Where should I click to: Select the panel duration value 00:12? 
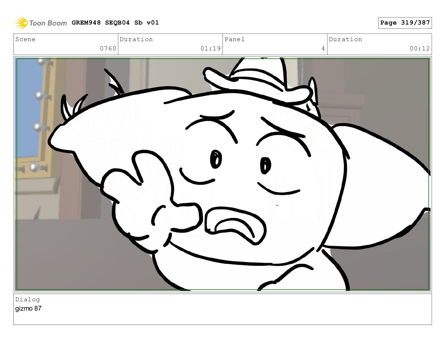(x=420, y=48)
